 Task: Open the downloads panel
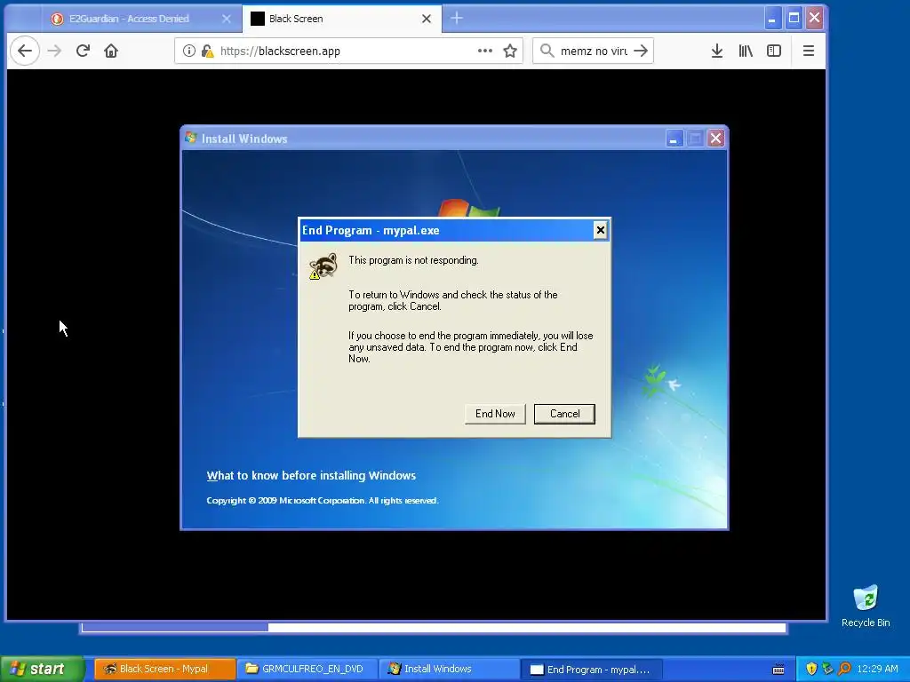(x=717, y=51)
